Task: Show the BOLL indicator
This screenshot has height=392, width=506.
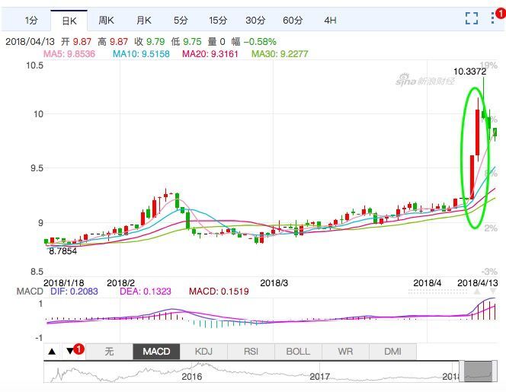Action: click(x=298, y=352)
